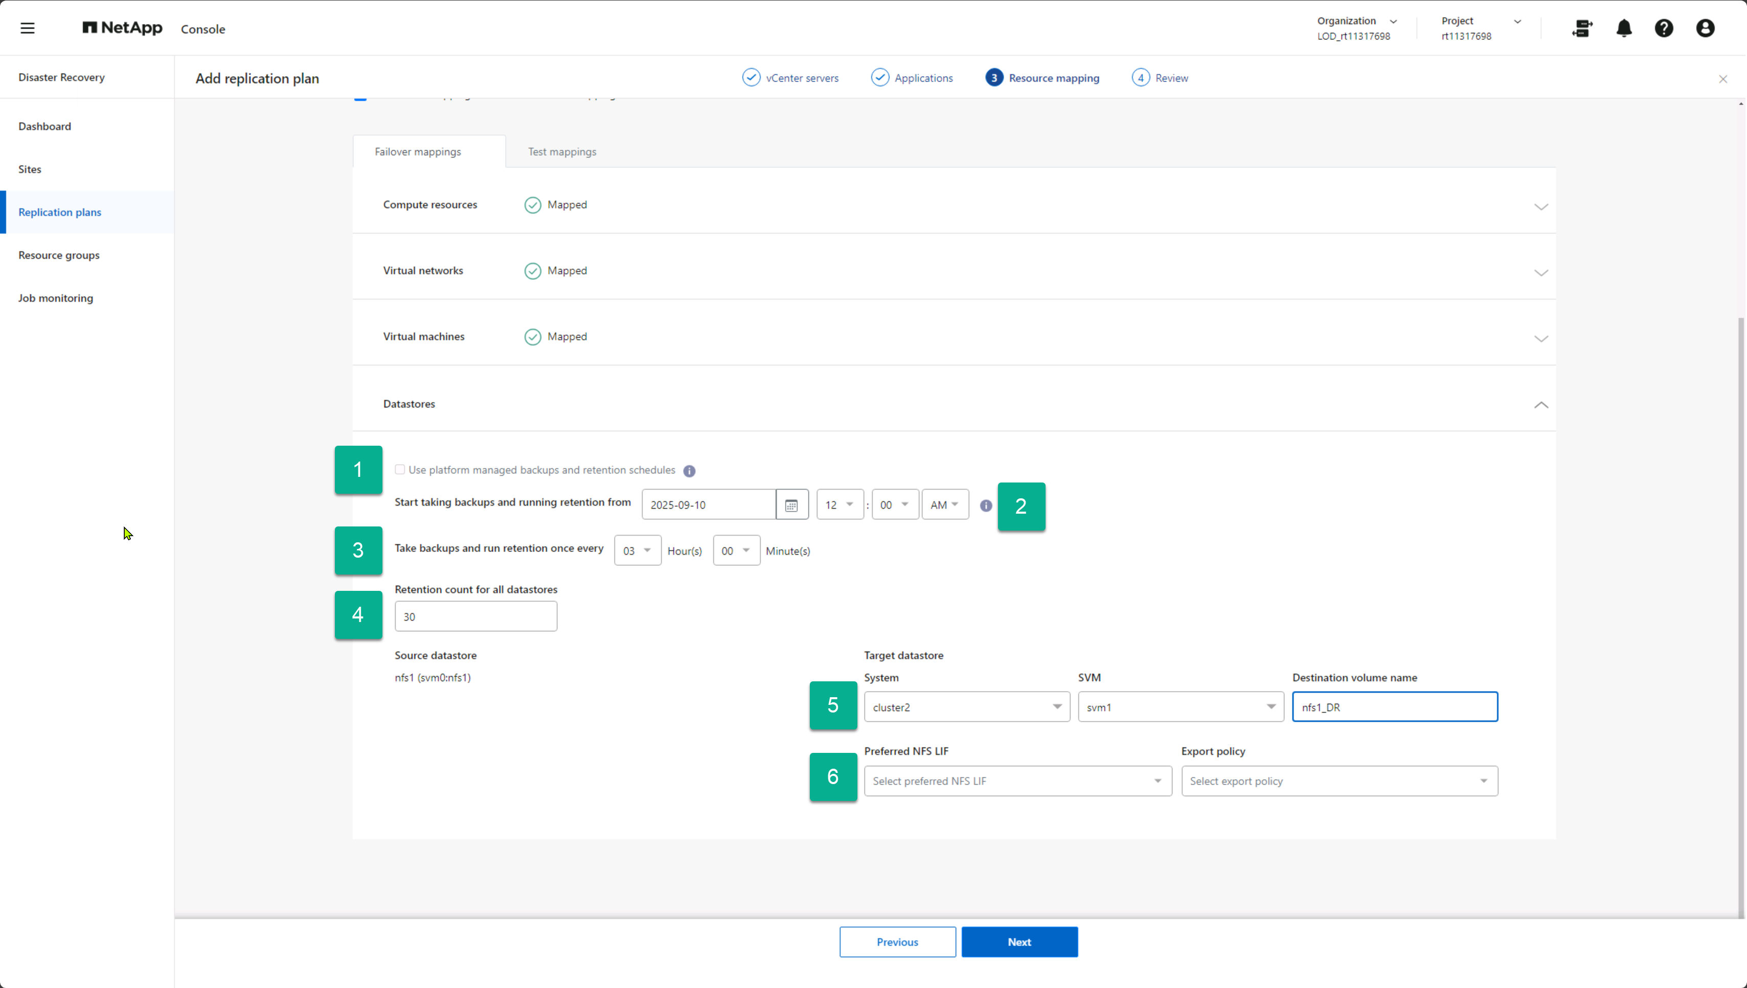
Task: Switch to the Test mappings tab
Action: point(562,151)
